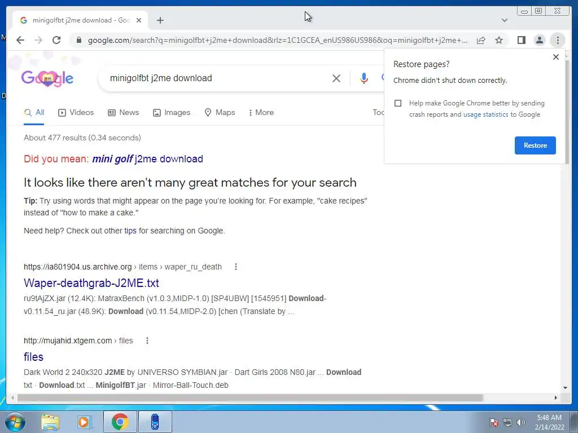This screenshot has width=578, height=433.
Task: Expand the tab search chevron
Action: coord(504,20)
